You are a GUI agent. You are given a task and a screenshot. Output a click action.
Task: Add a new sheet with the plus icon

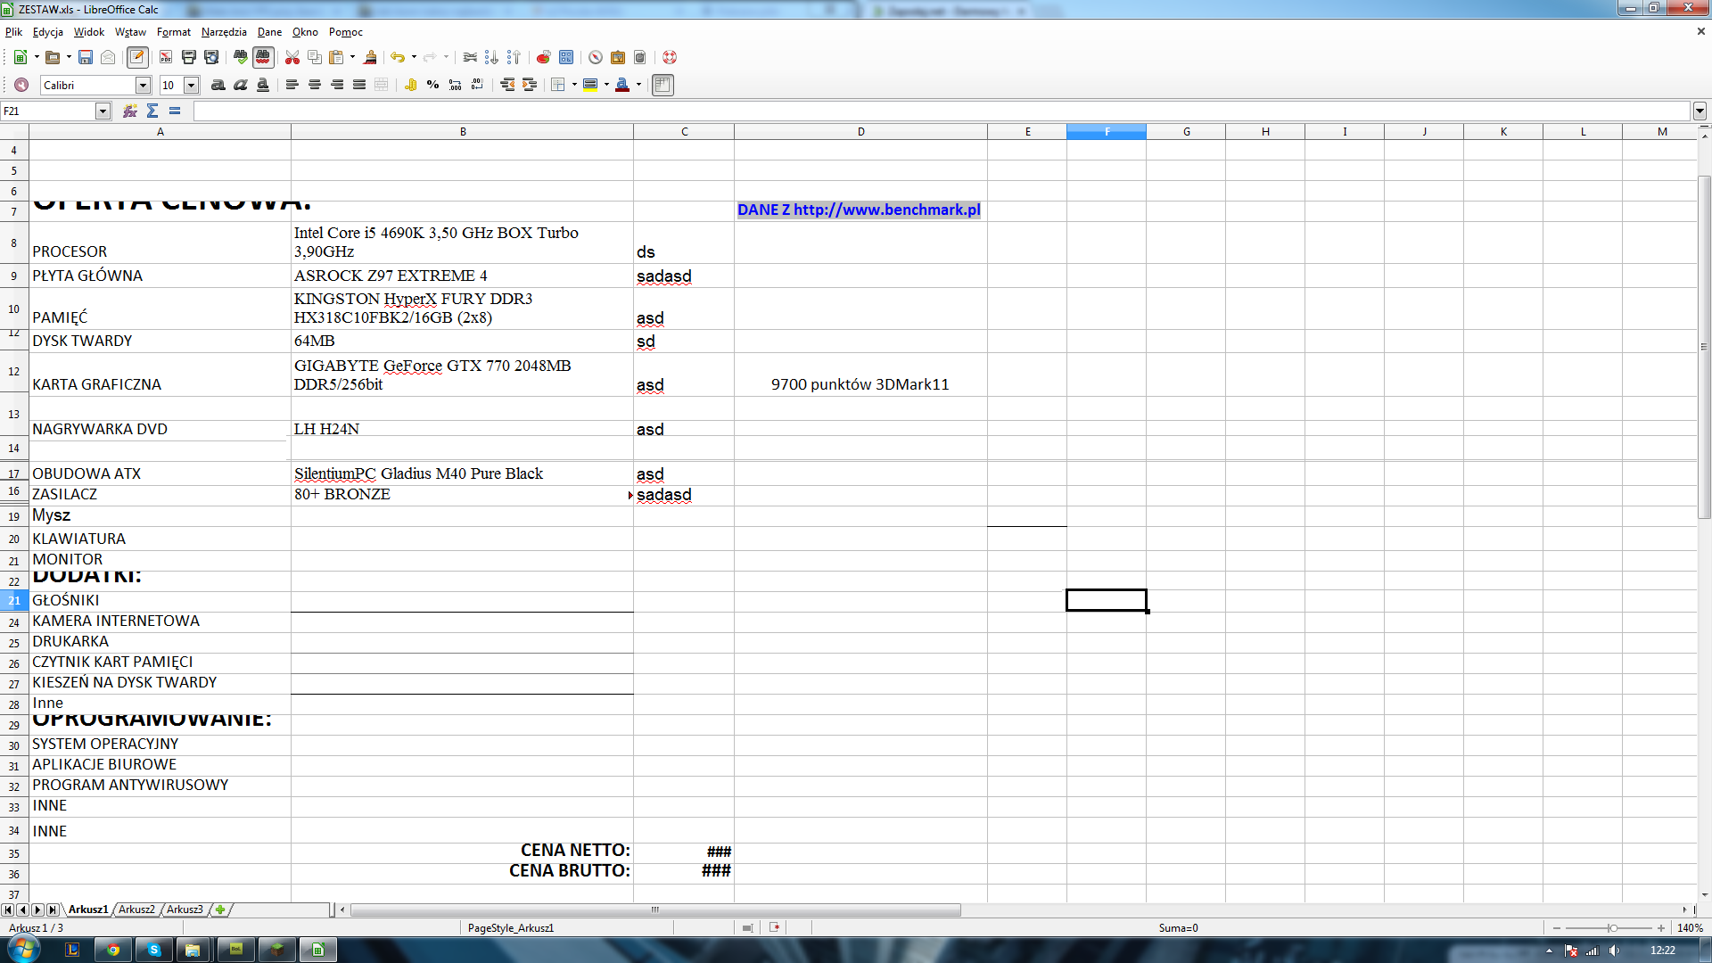(x=220, y=909)
